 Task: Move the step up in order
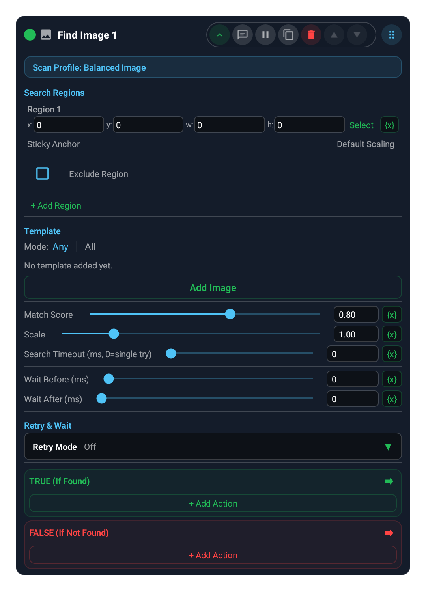pyautogui.click(x=334, y=35)
